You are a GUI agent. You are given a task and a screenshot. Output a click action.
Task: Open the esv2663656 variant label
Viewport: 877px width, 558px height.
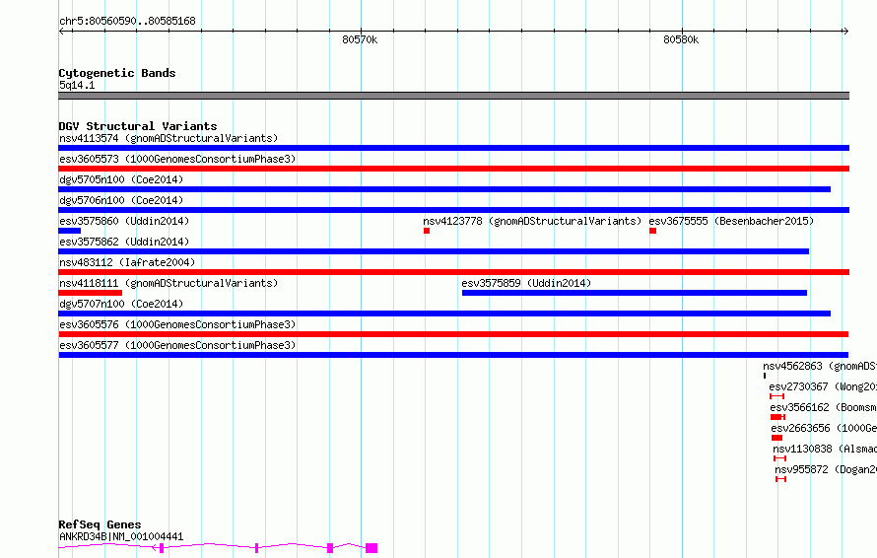point(824,428)
